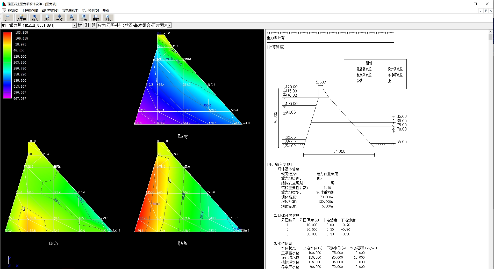This screenshot has width=494, height=269.
Task: Open the 控制(C) menu
Action: point(13,11)
